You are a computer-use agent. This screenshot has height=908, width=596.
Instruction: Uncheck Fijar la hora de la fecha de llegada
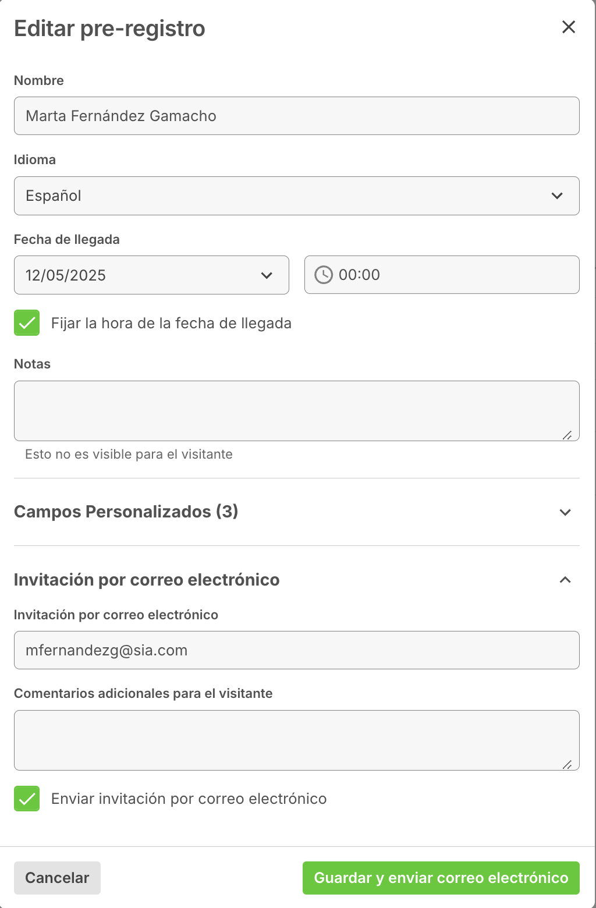[x=27, y=323]
